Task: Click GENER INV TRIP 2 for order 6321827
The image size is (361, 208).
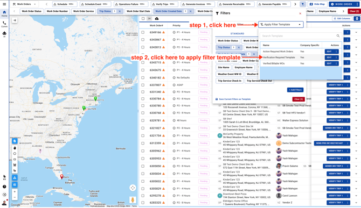Action: (x=334, y=128)
